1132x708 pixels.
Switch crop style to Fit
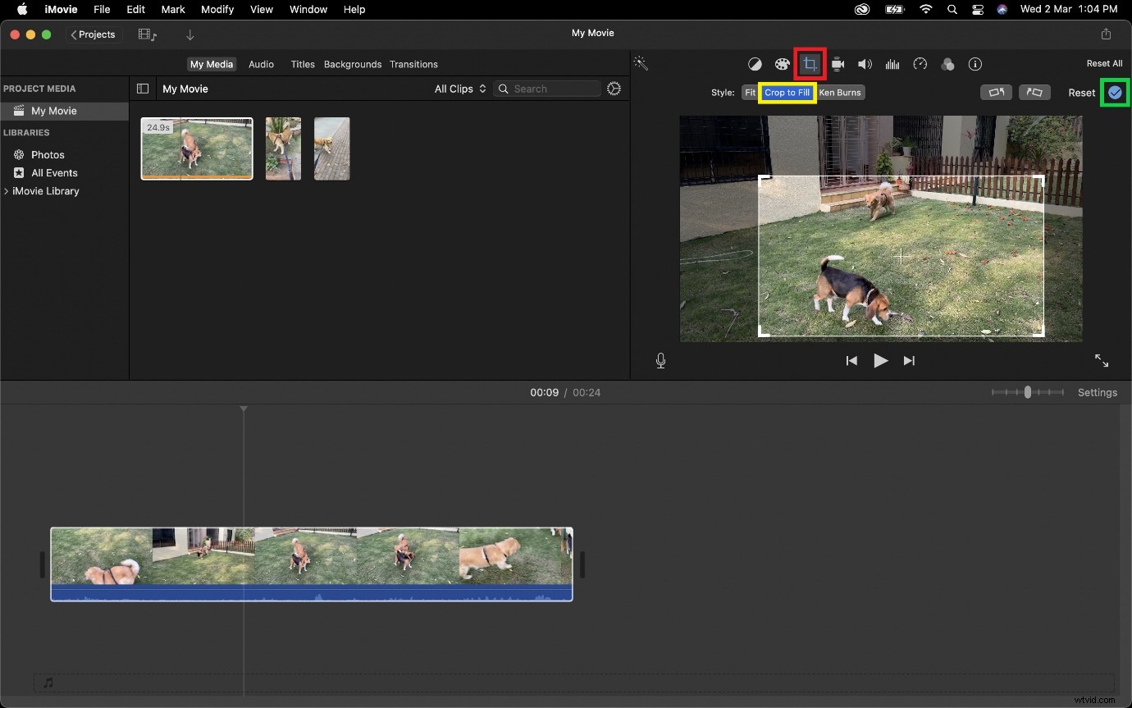coord(749,93)
